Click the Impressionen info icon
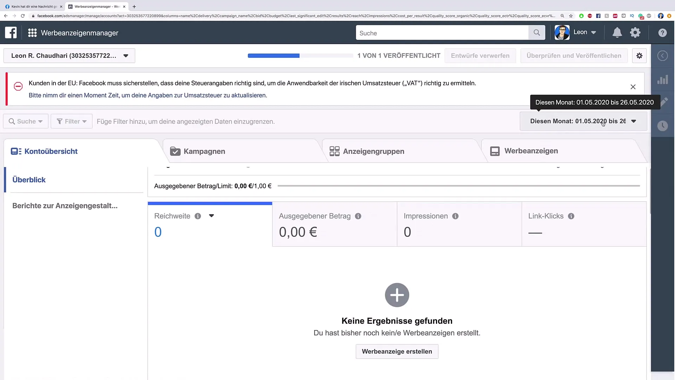 pos(455,216)
